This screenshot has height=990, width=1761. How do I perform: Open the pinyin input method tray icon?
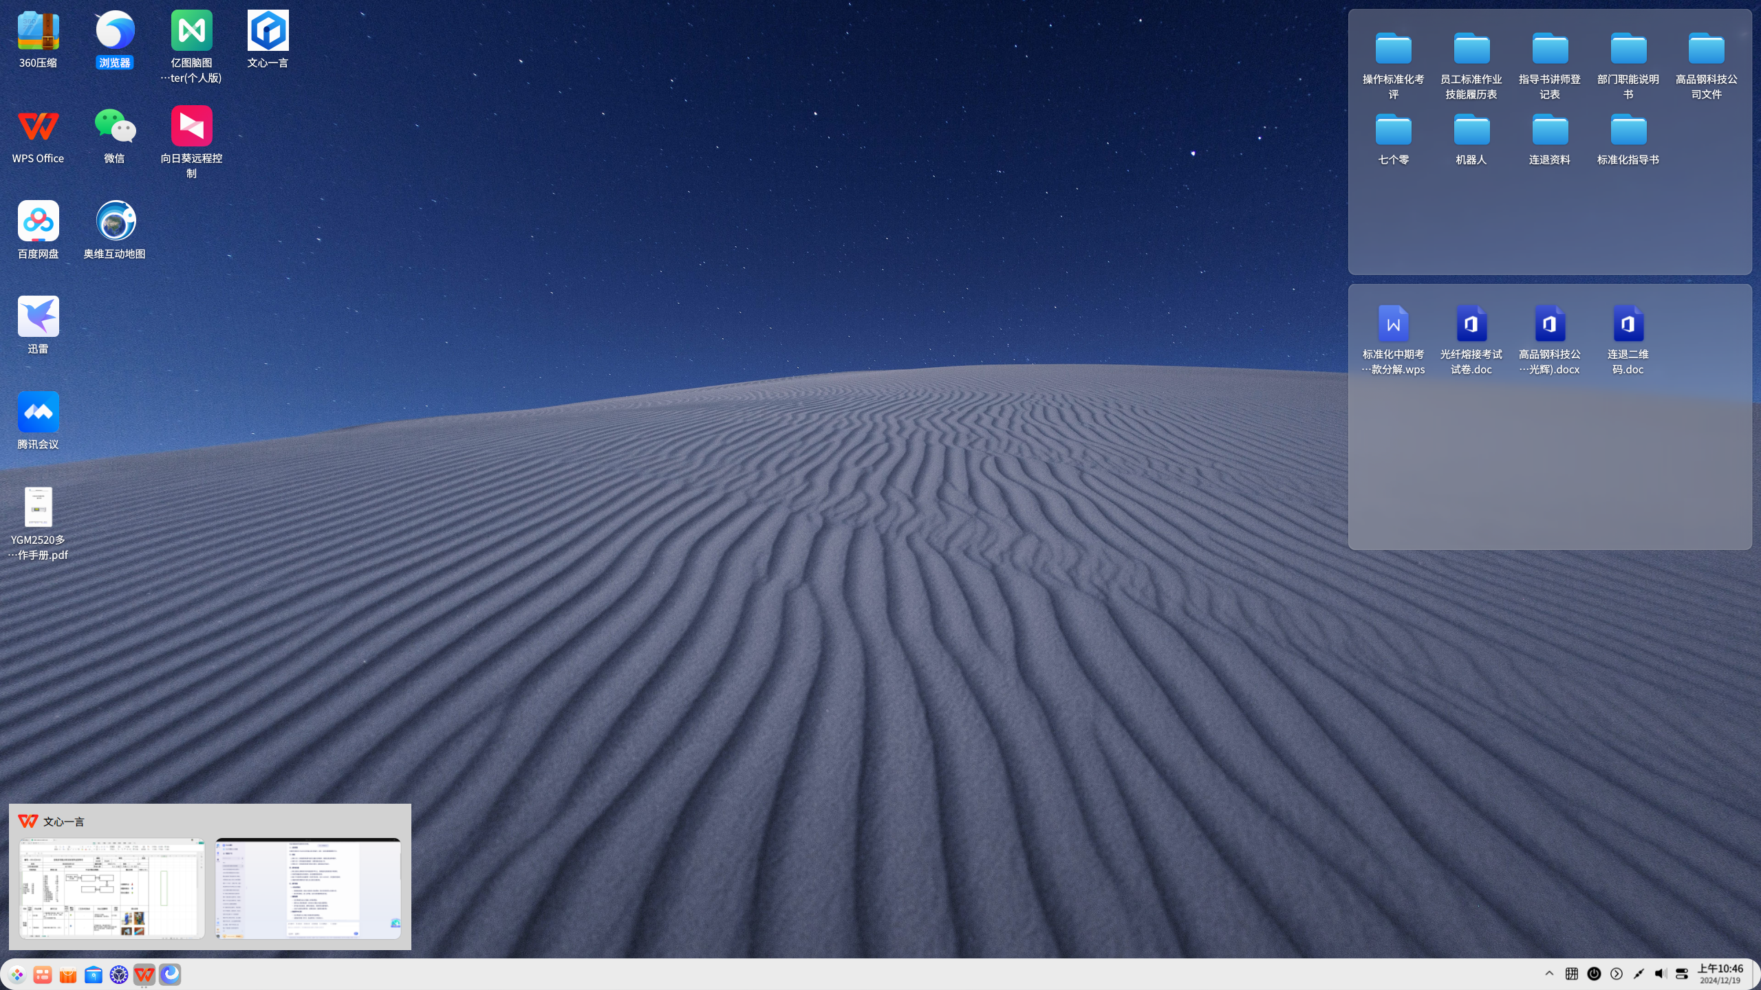[x=1572, y=973]
